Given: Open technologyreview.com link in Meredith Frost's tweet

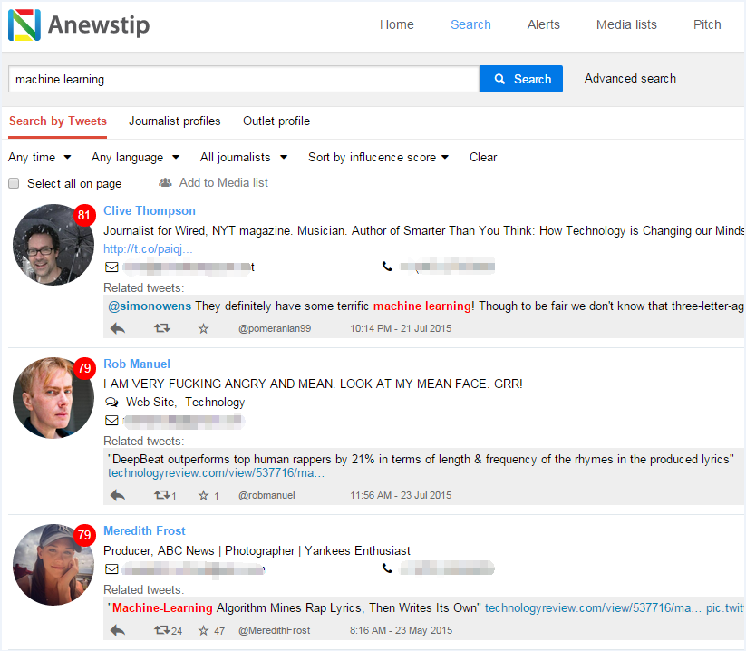Looking at the screenshot, I should pyautogui.click(x=593, y=608).
